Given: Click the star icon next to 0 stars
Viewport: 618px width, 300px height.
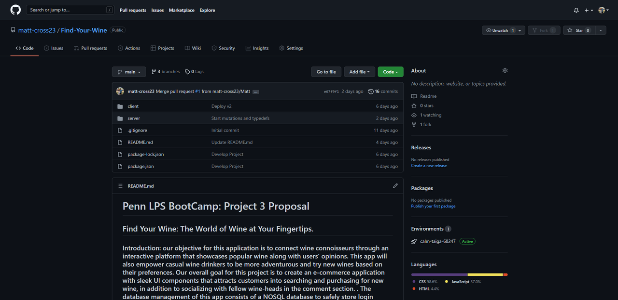Looking at the screenshot, I should 414,105.
